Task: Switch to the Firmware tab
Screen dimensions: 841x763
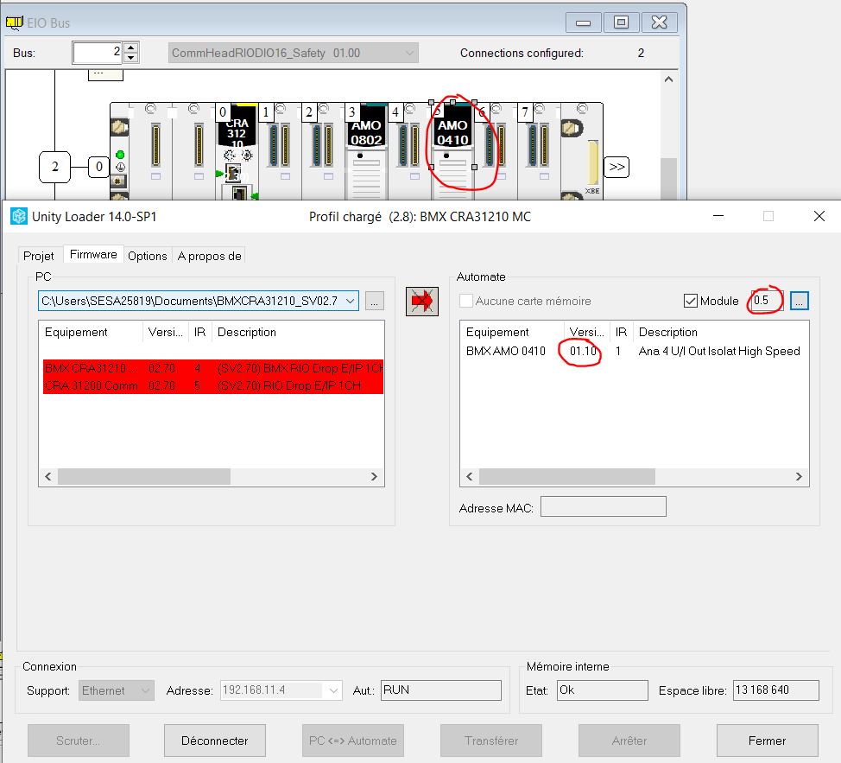Action: 93,254
